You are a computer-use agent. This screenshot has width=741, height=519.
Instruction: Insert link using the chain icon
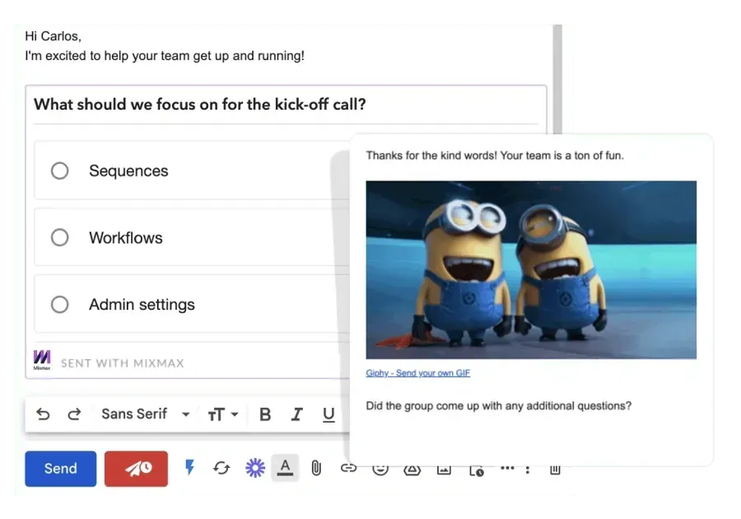click(x=348, y=468)
